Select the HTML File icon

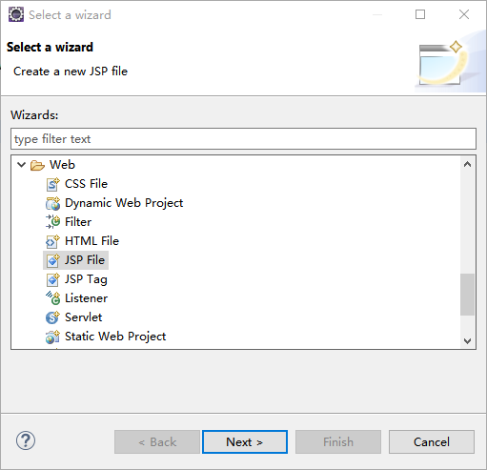[x=52, y=241]
